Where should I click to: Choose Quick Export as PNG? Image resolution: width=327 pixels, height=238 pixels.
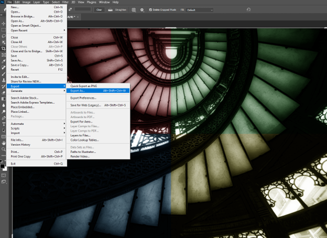point(98,86)
